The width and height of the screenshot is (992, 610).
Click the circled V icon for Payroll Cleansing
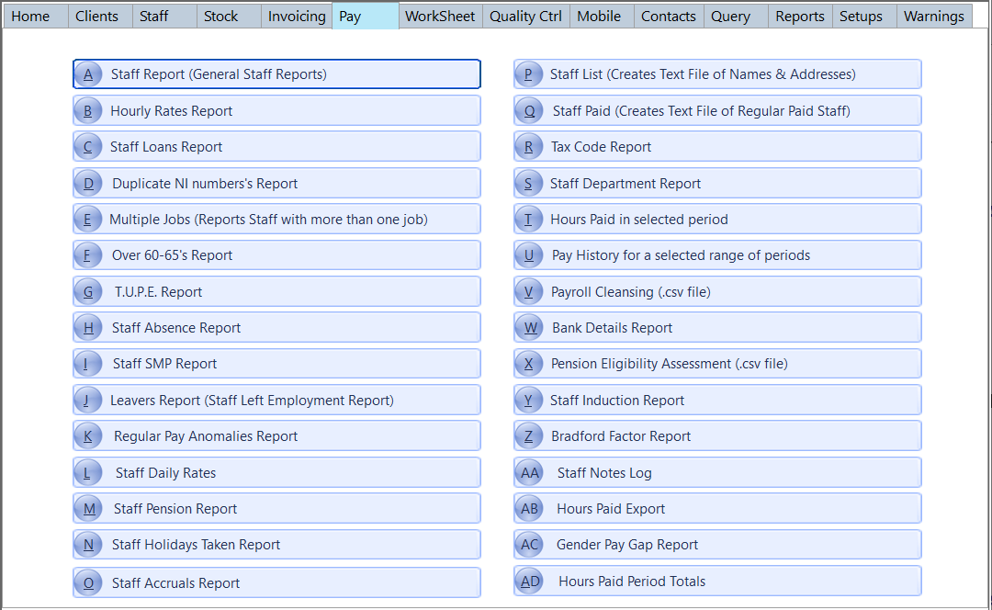pyautogui.click(x=529, y=291)
